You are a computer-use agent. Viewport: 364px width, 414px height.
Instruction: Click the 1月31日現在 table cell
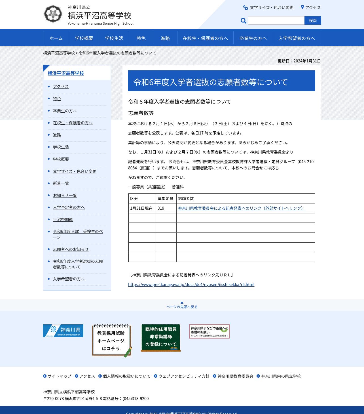click(142, 208)
